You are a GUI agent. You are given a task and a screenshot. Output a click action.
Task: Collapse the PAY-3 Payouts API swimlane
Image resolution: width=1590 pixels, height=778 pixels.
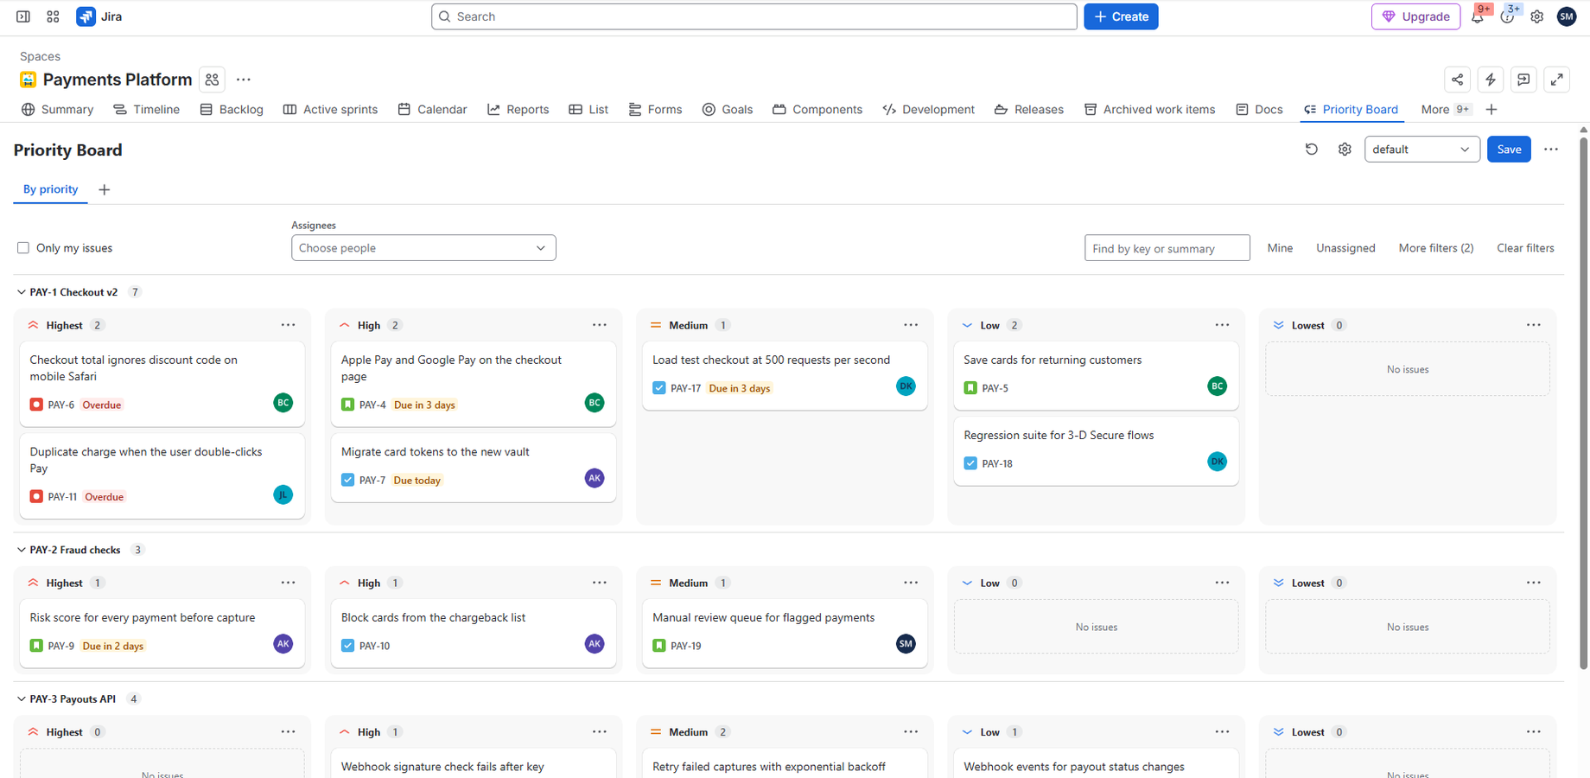tap(22, 699)
